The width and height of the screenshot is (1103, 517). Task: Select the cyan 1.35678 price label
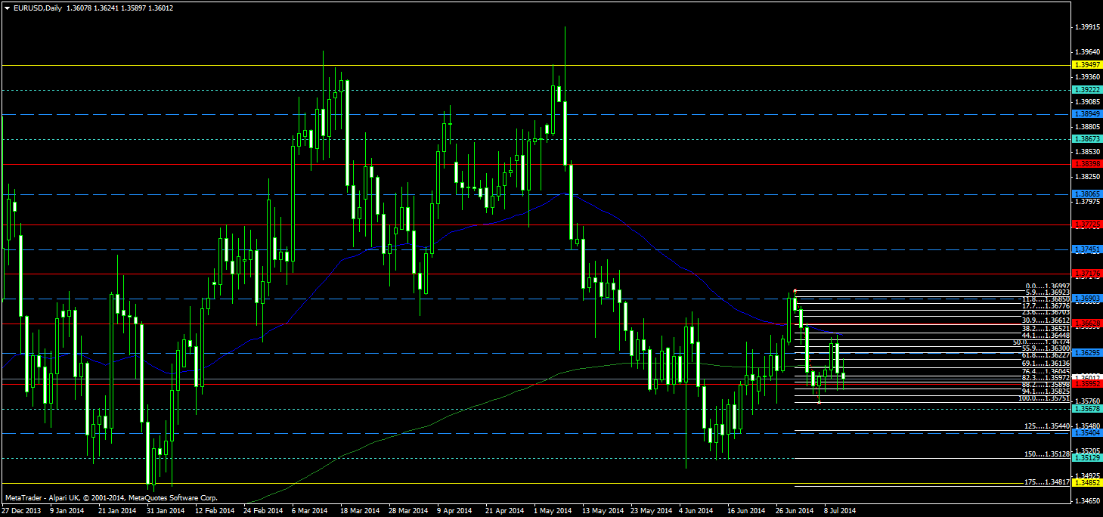pos(1086,409)
